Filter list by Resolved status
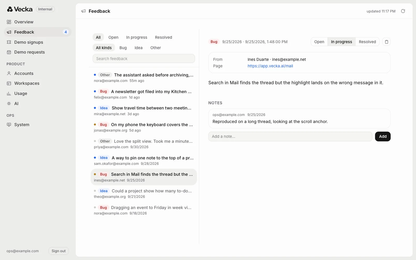 point(164,37)
